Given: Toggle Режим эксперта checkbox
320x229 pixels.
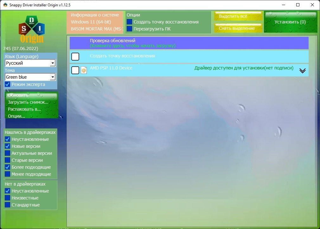Looking at the screenshot, I should point(8,84).
